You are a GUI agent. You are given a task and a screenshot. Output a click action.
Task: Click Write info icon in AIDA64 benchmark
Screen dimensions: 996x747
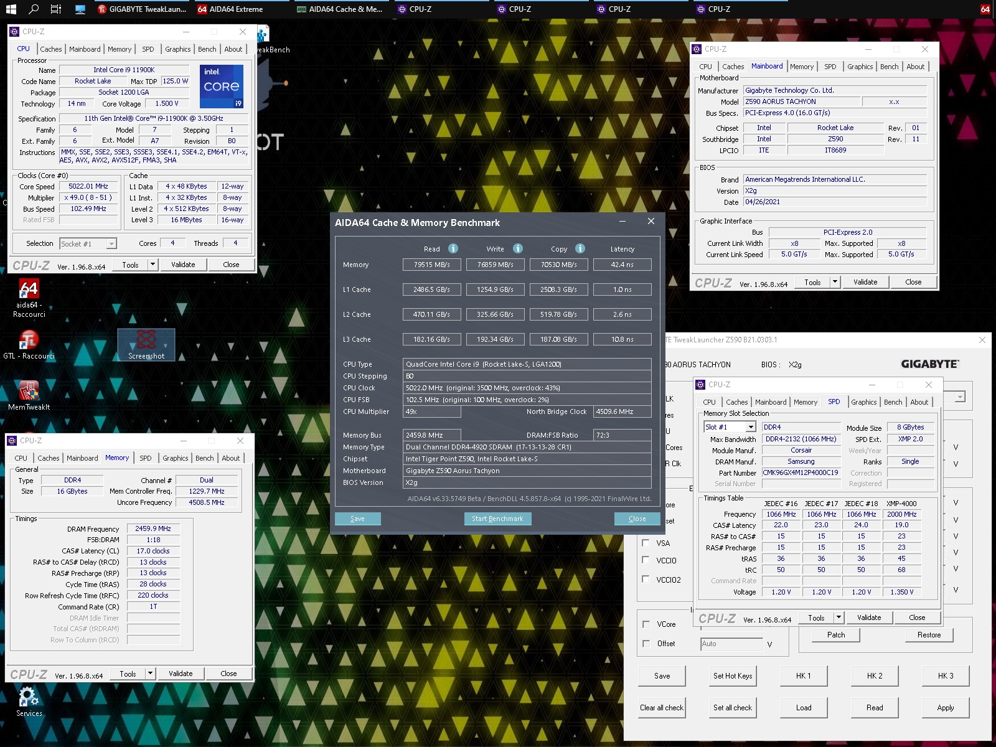(x=518, y=248)
